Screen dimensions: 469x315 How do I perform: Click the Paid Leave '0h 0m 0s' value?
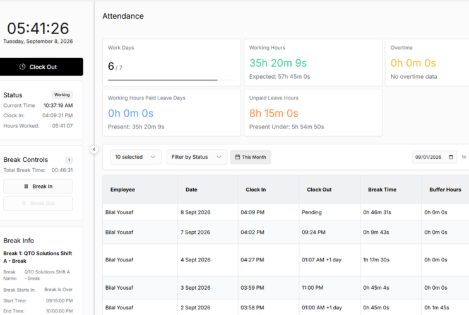131,113
